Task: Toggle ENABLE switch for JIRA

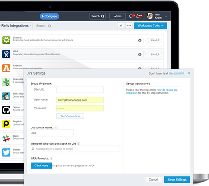Action: click(x=154, y=54)
